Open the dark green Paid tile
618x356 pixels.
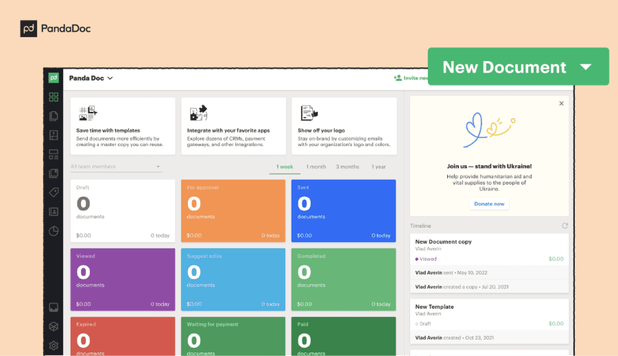click(343, 336)
